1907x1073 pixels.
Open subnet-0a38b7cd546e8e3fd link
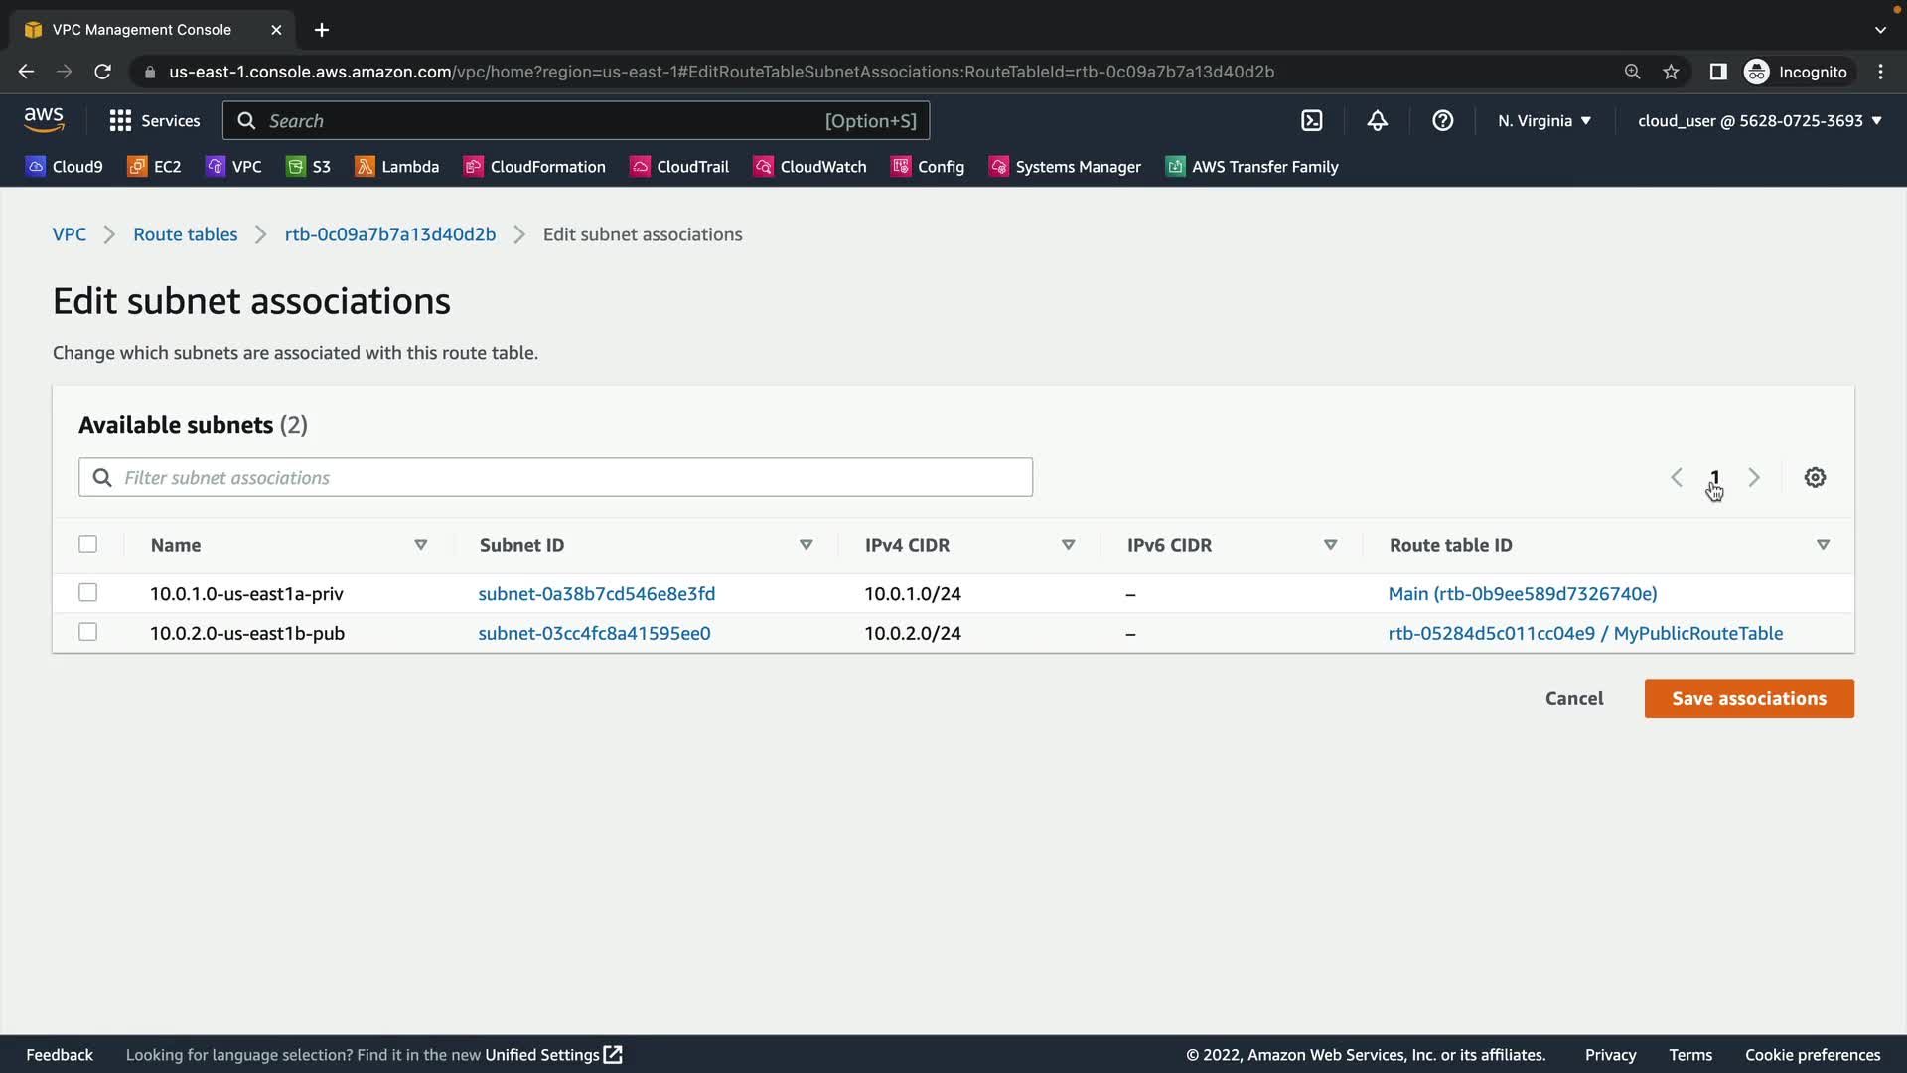tap(596, 594)
